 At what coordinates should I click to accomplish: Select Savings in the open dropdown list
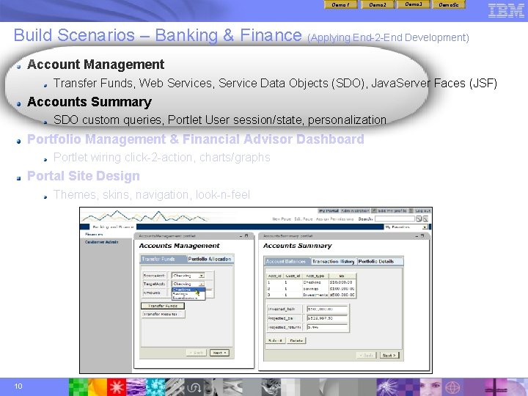[188, 294]
